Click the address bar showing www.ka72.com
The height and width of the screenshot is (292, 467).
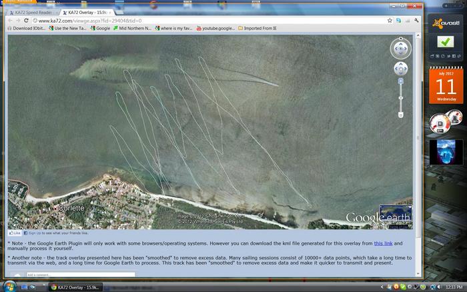point(200,21)
